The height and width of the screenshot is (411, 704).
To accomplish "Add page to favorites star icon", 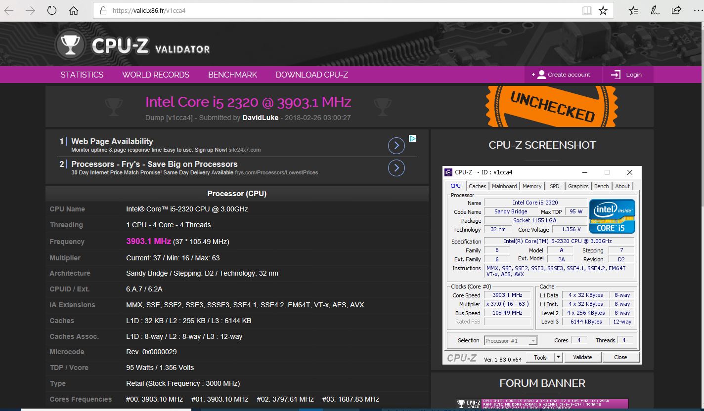I will point(603,10).
